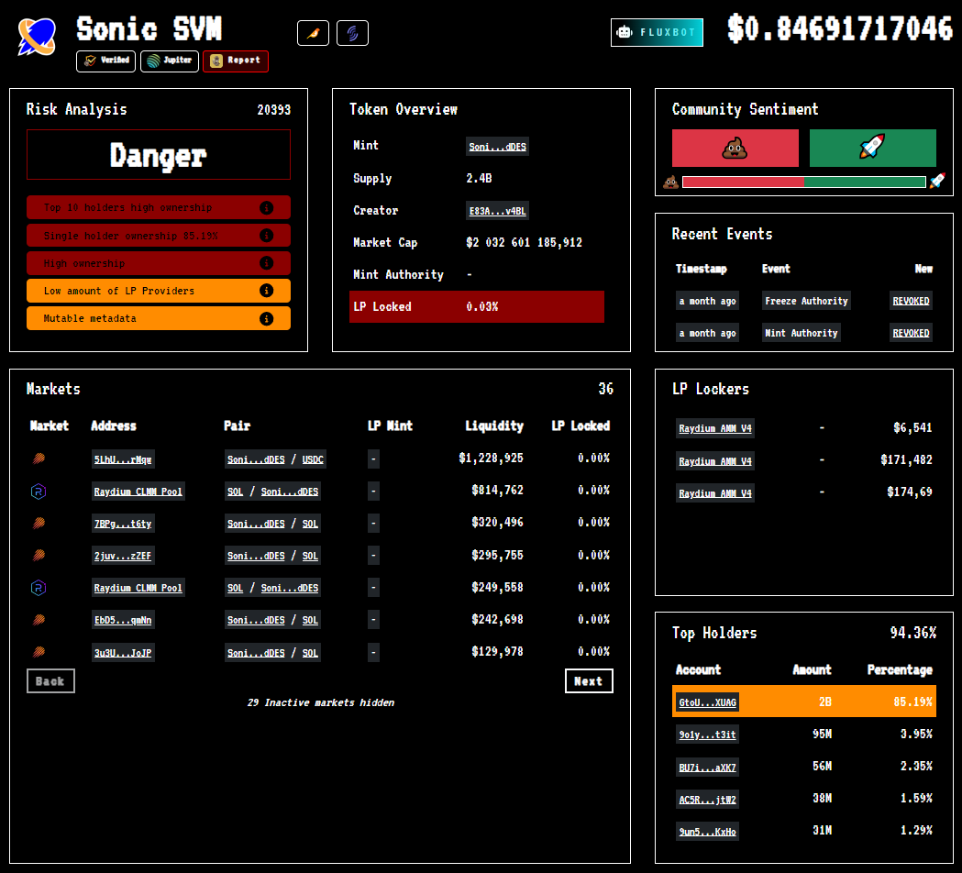
Task: Open the Jupiter badge
Action: 170,61
